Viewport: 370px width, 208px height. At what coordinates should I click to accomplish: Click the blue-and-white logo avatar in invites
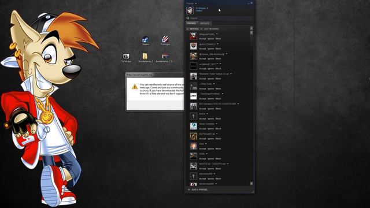(193, 126)
